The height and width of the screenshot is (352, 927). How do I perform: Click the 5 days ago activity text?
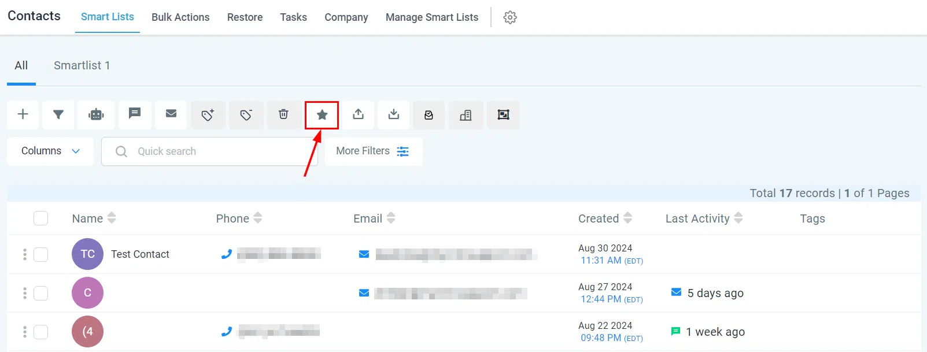715,293
